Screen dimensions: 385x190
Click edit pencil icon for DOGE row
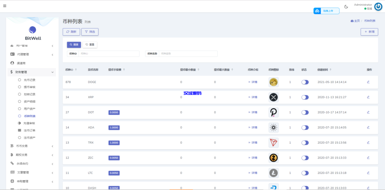click(368, 82)
